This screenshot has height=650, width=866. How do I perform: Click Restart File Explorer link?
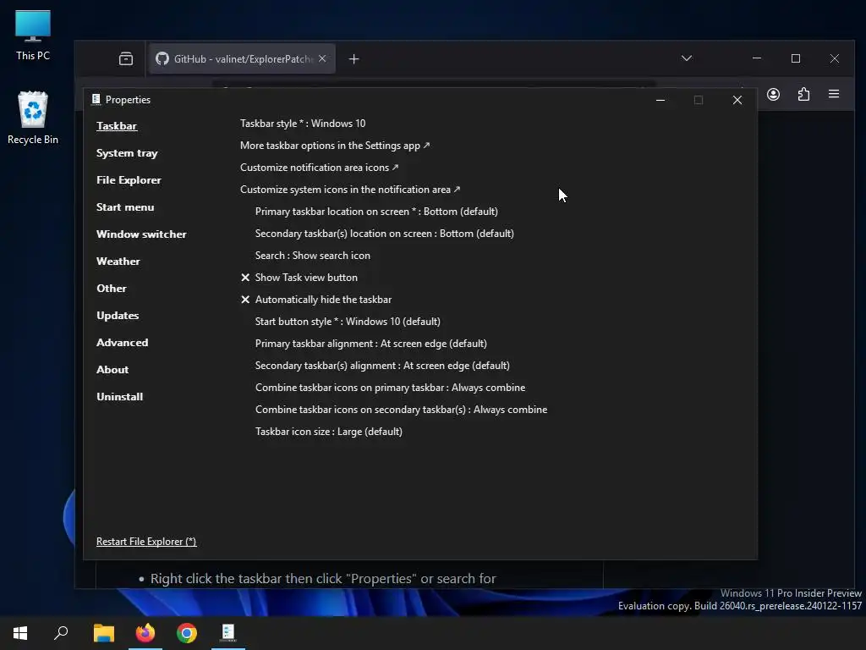(x=146, y=542)
